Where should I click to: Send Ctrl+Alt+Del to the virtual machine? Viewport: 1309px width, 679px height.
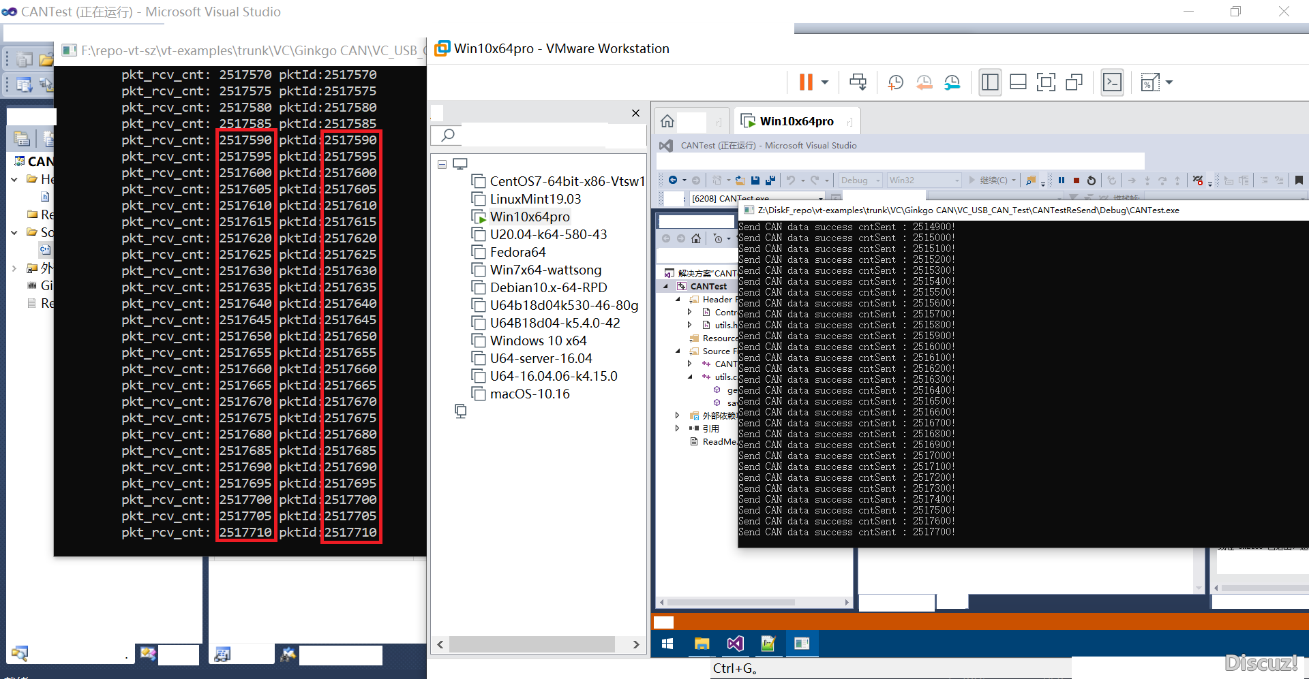(858, 82)
